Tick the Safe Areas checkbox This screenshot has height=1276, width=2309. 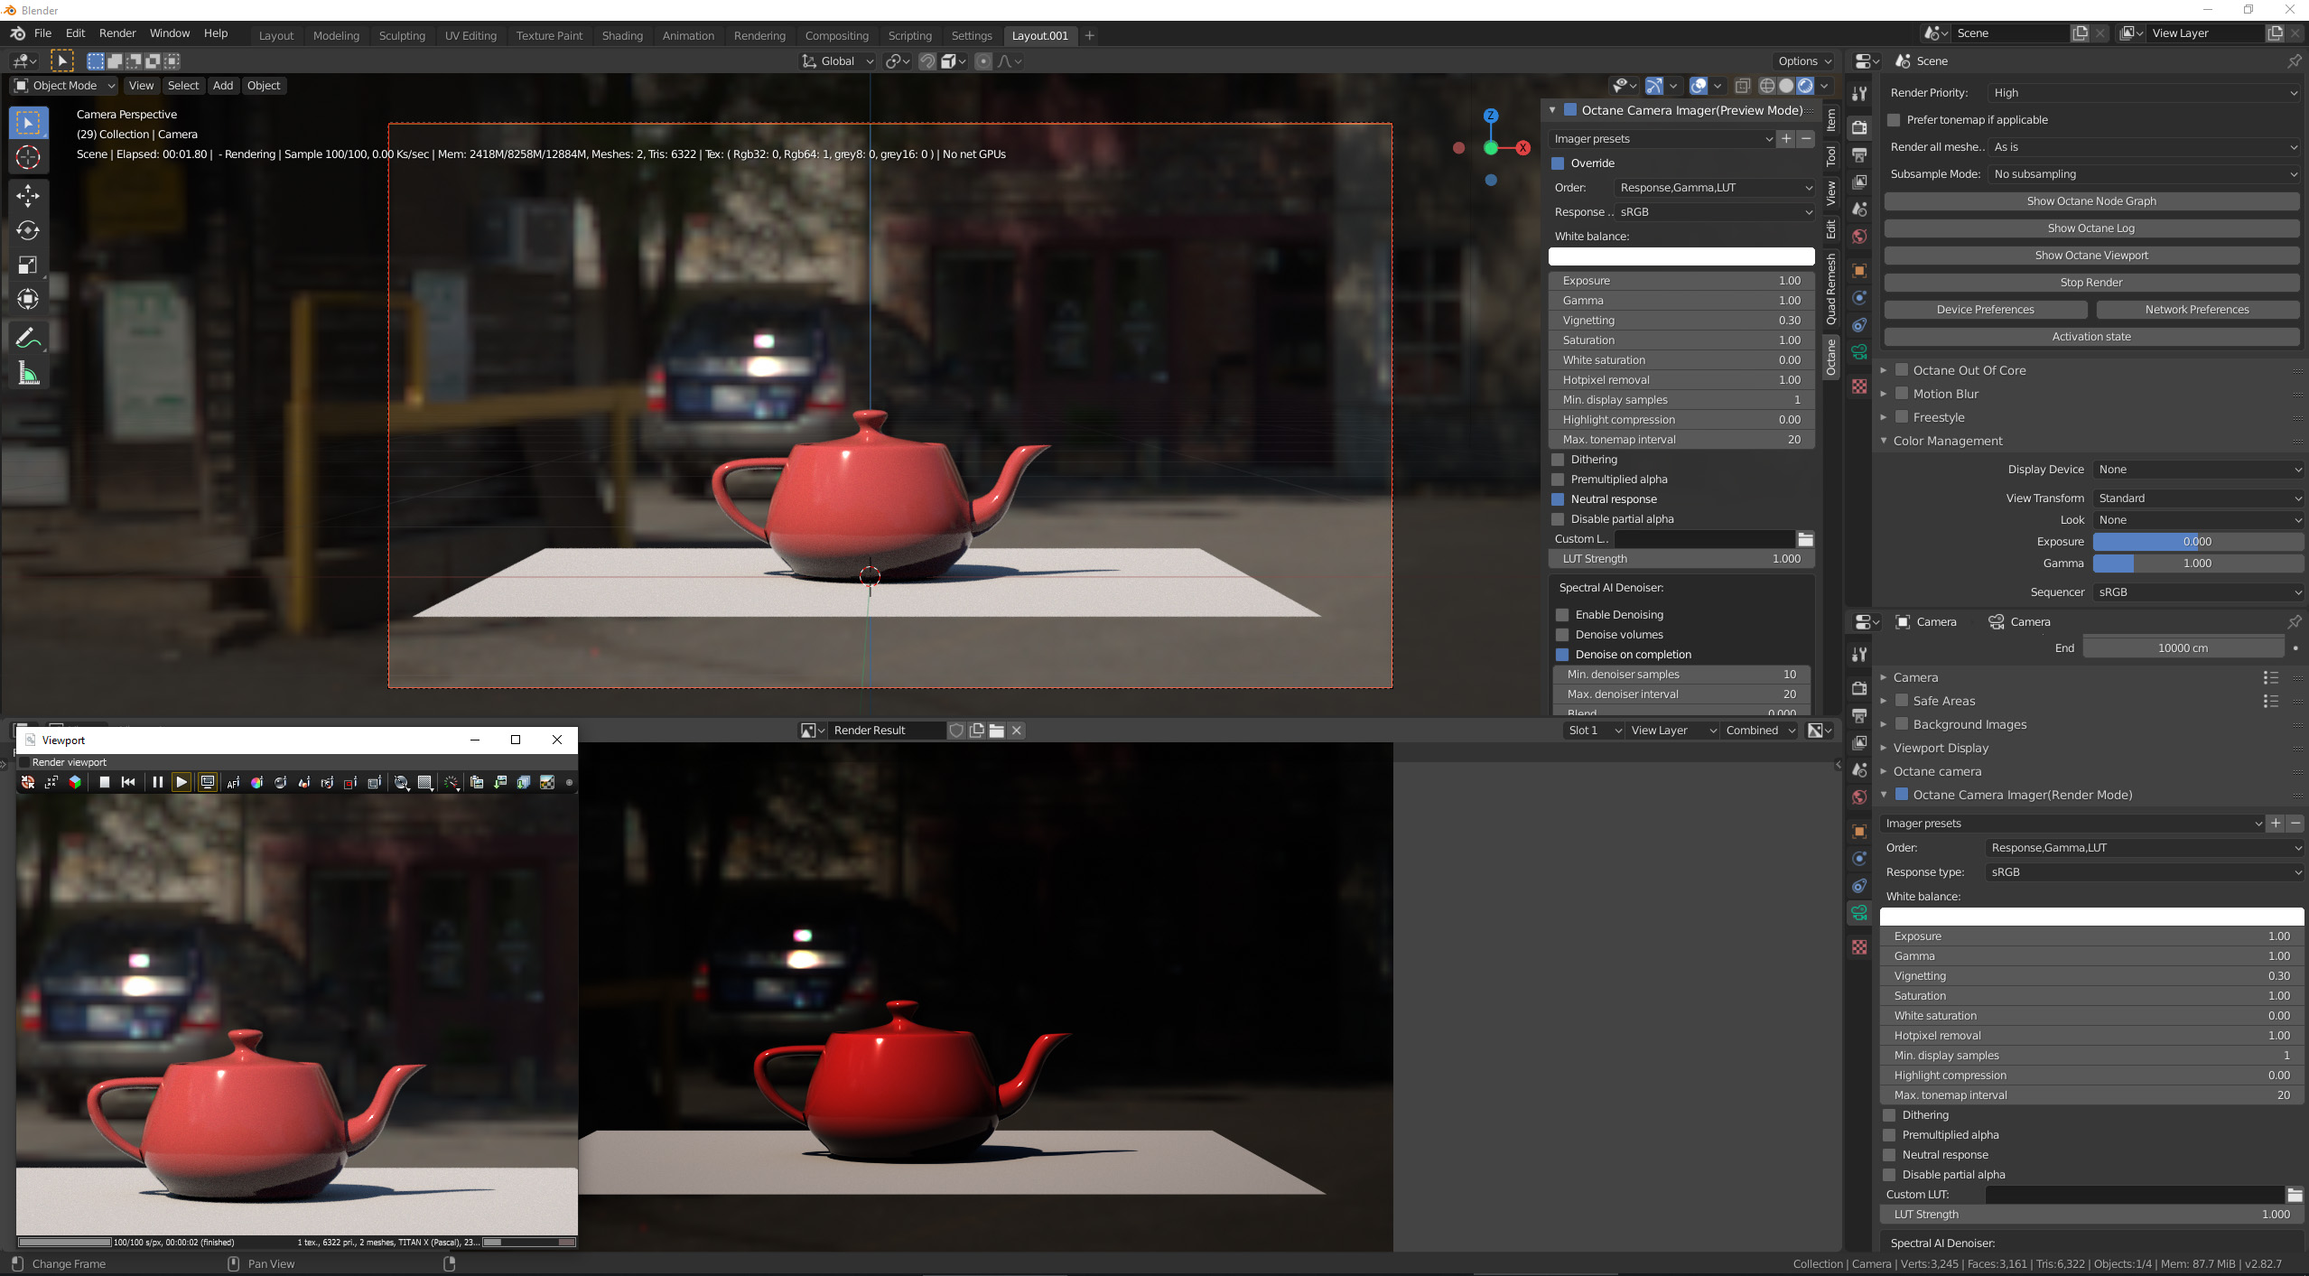pos(1902,701)
